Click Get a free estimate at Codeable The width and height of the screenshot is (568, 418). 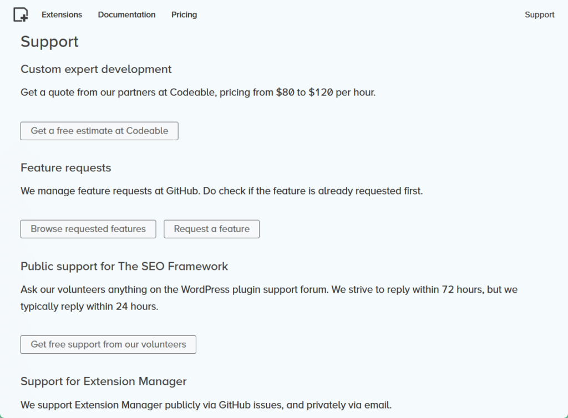[99, 131]
